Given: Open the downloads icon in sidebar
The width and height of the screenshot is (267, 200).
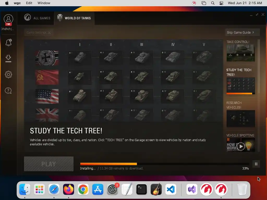Looking at the screenshot, I should pyautogui.click(x=8, y=59).
